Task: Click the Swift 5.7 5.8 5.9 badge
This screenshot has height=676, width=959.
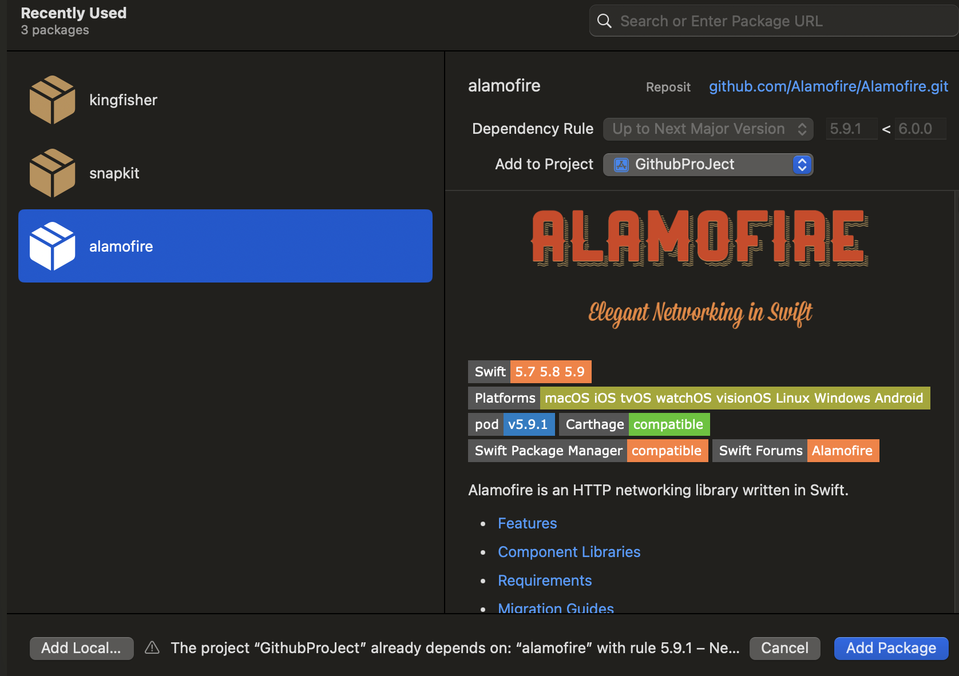Action: tap(530, 372)
